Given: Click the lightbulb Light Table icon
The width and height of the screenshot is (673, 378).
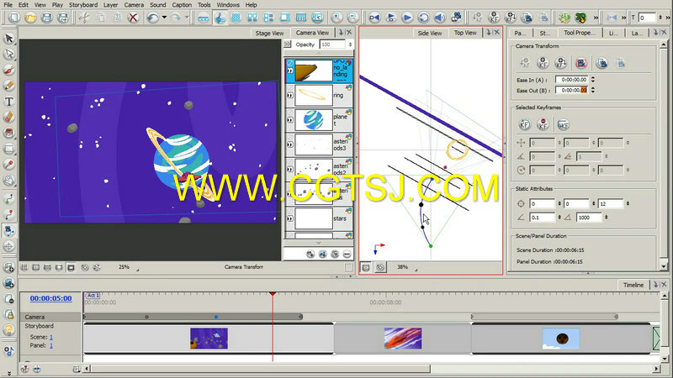Looking at the screenshot, I should pos(9,330).
